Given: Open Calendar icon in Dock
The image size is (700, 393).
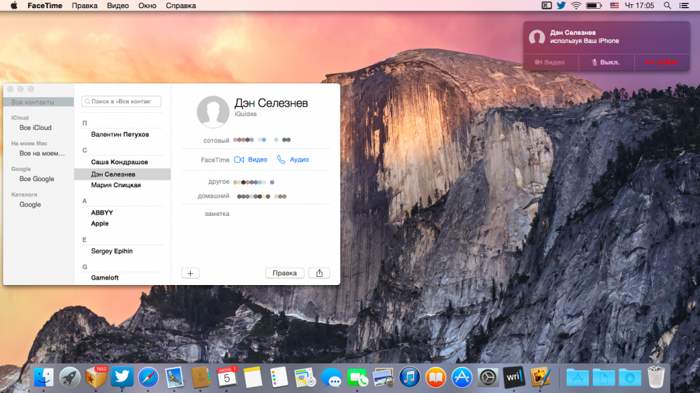Looking at the screenshot, I should point(227,378).
